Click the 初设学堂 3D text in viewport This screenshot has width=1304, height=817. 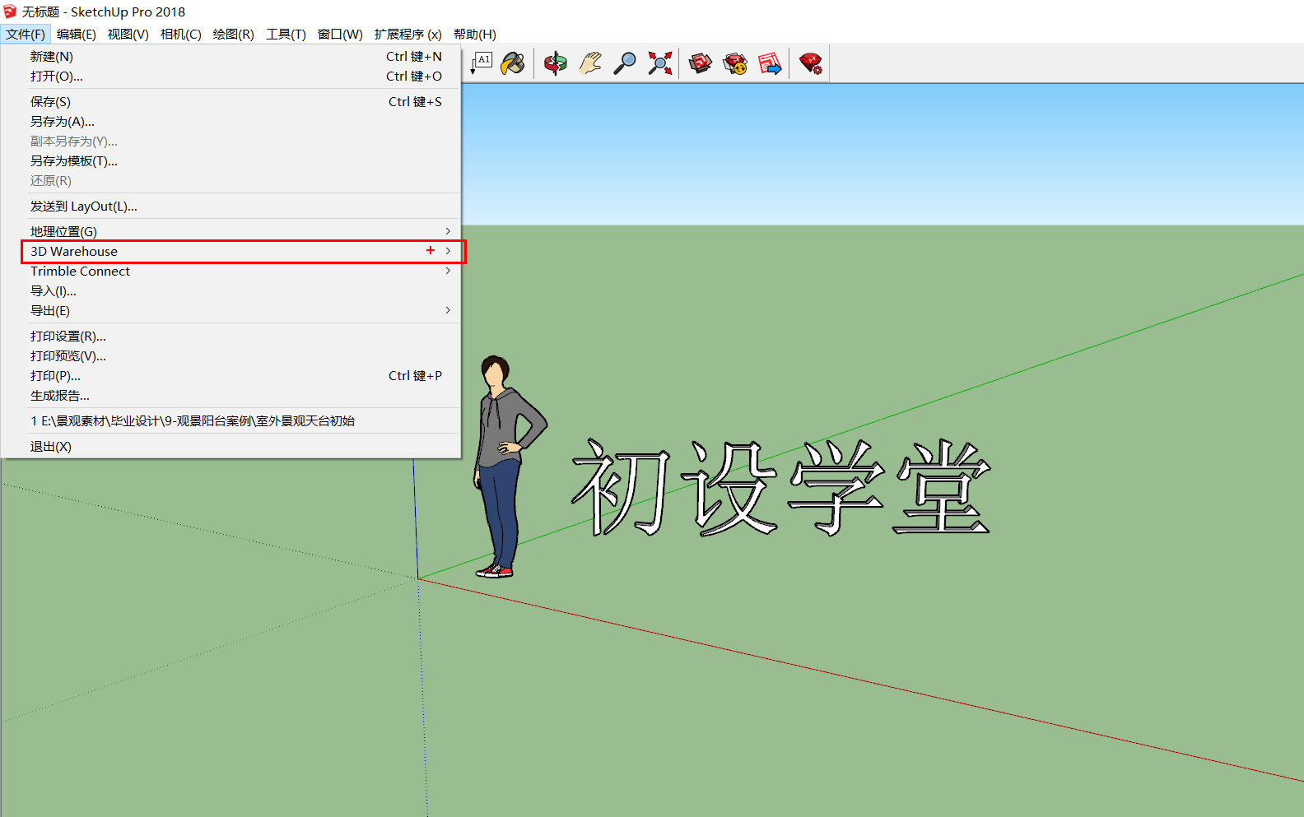point(780,487)
